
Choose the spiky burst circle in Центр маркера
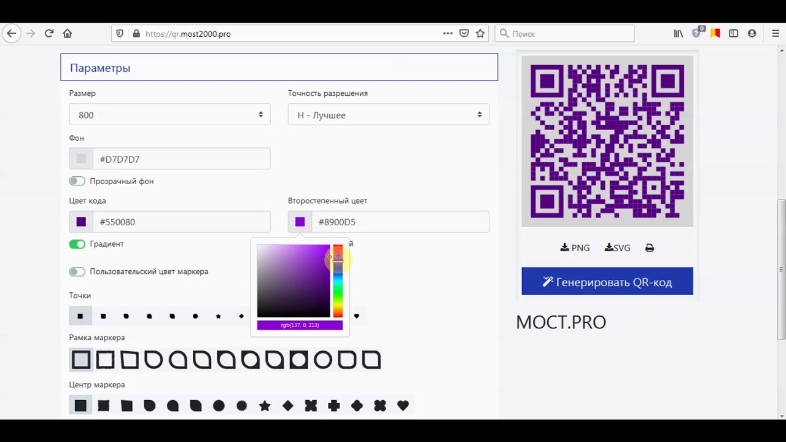(242, 406)
